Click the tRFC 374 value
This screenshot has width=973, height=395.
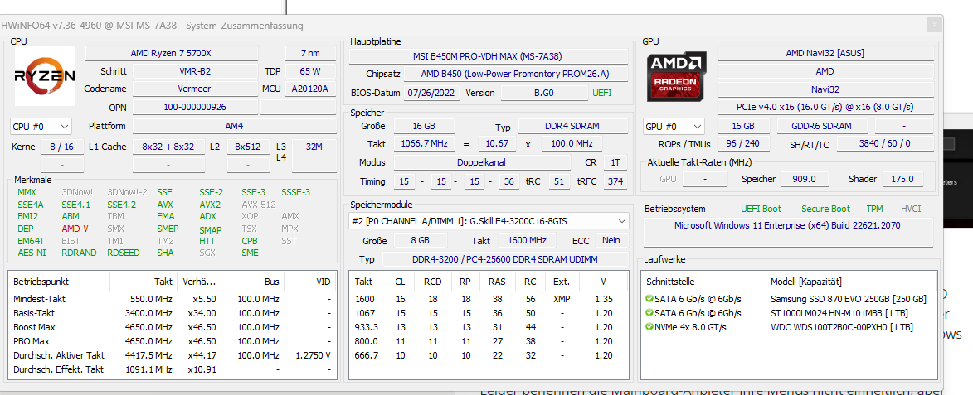[x=615, y=182]
